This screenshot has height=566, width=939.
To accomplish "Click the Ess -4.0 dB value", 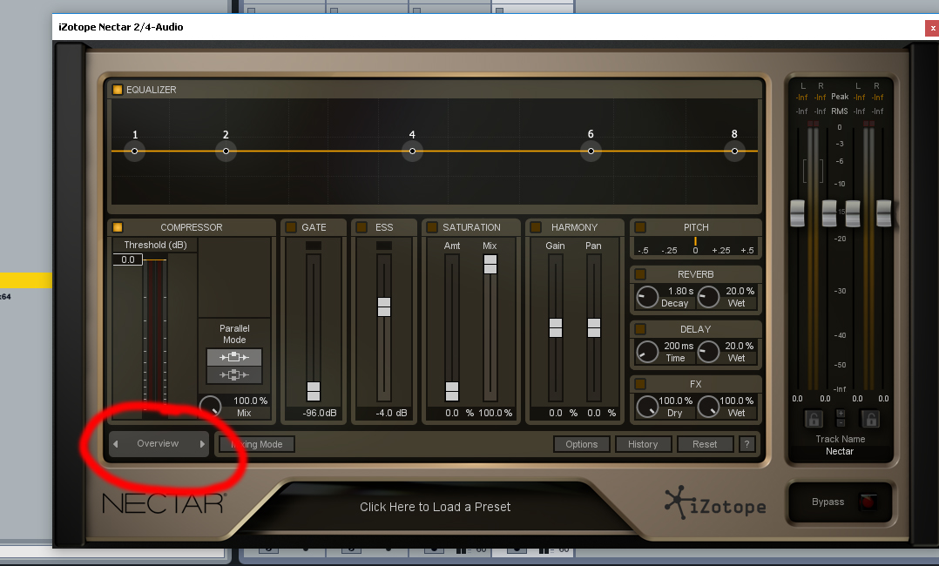I will (x=391, y=414).
